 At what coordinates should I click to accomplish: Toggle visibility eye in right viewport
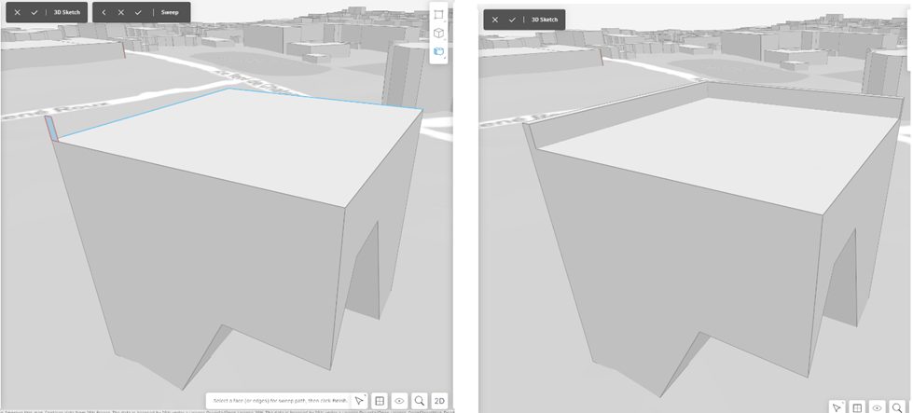878,407
